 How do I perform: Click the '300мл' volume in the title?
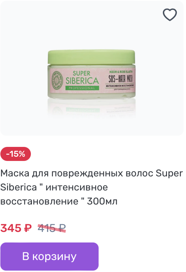(x=102, y=201)
